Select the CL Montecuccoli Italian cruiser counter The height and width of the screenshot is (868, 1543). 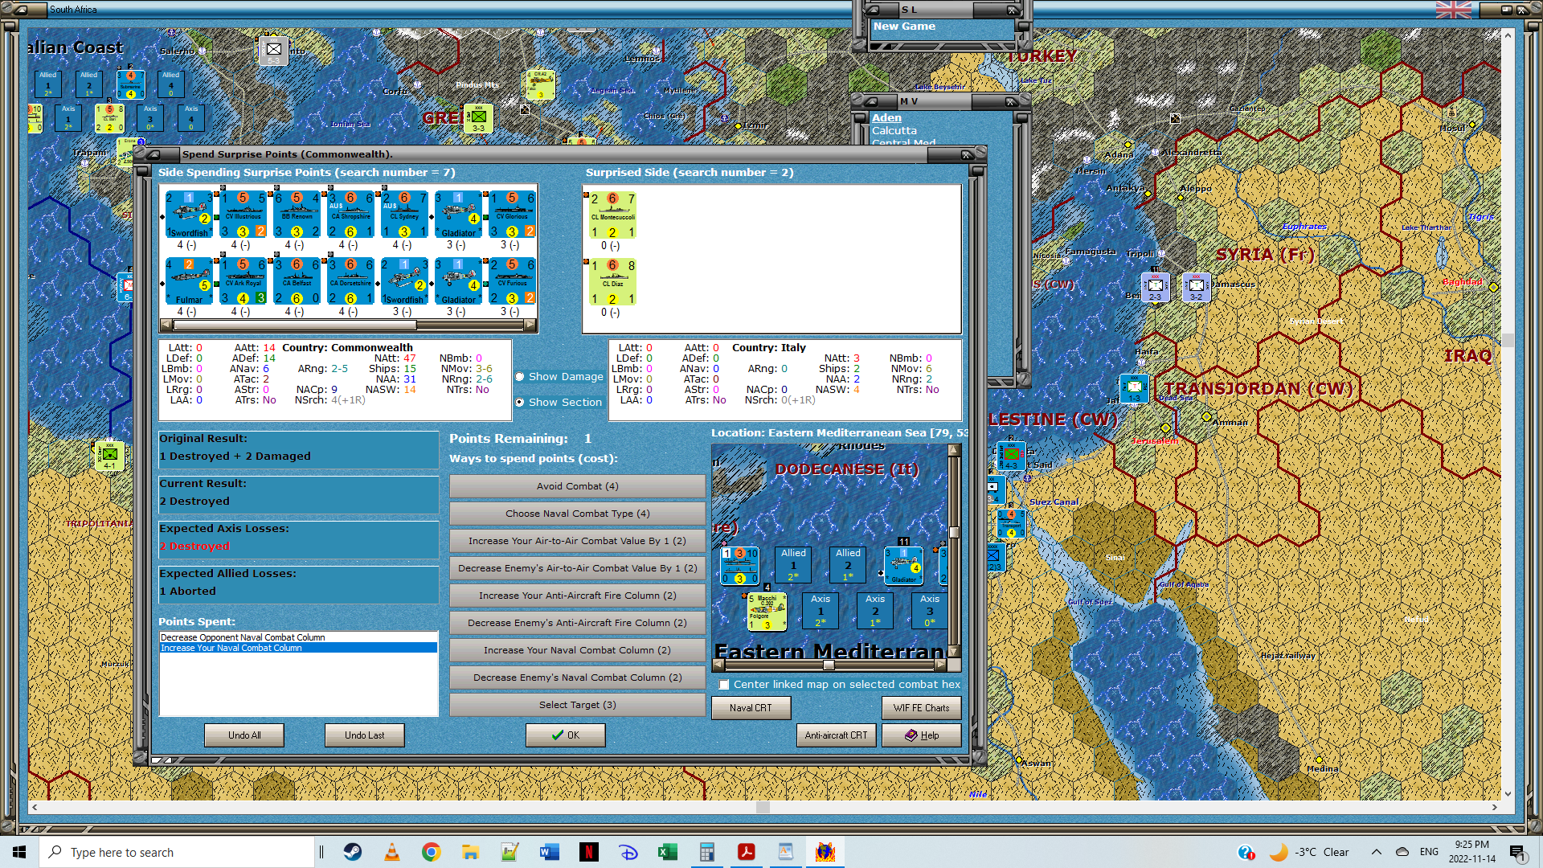[x=612, y=215]
